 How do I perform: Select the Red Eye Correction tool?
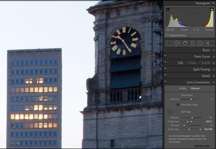coord(185,43)
